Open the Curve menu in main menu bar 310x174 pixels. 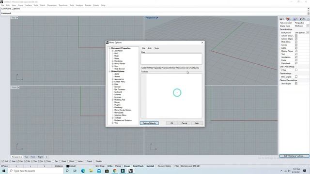[x=20, y=5]
